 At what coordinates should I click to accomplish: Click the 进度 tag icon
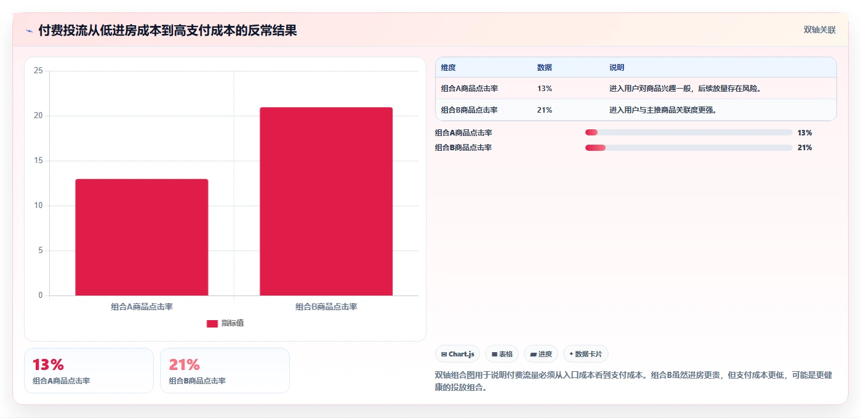[533, 354]
